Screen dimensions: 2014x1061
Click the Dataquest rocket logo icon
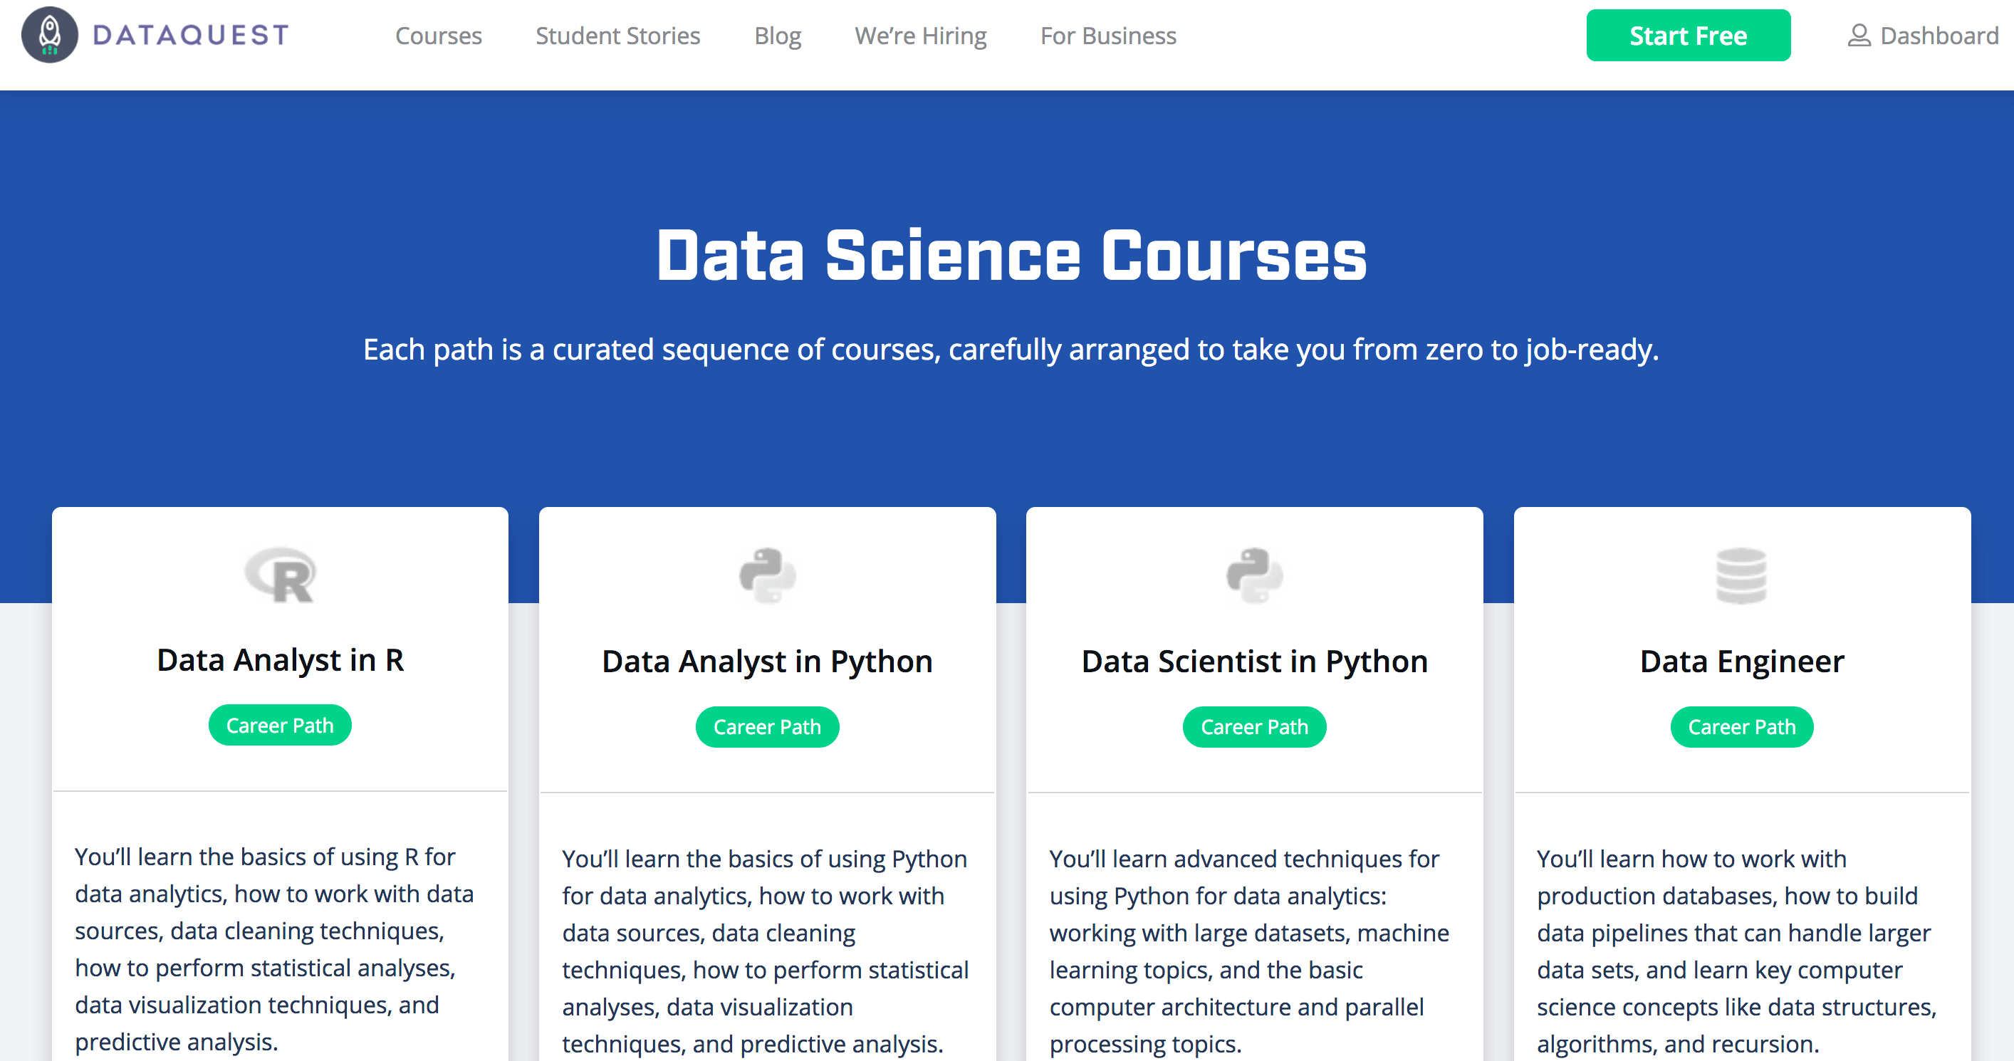click(51, 35)
